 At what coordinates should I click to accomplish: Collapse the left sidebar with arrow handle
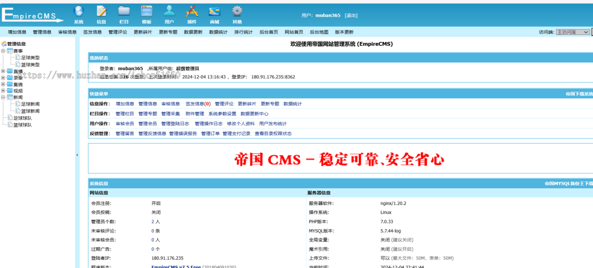tap(77, 155)
